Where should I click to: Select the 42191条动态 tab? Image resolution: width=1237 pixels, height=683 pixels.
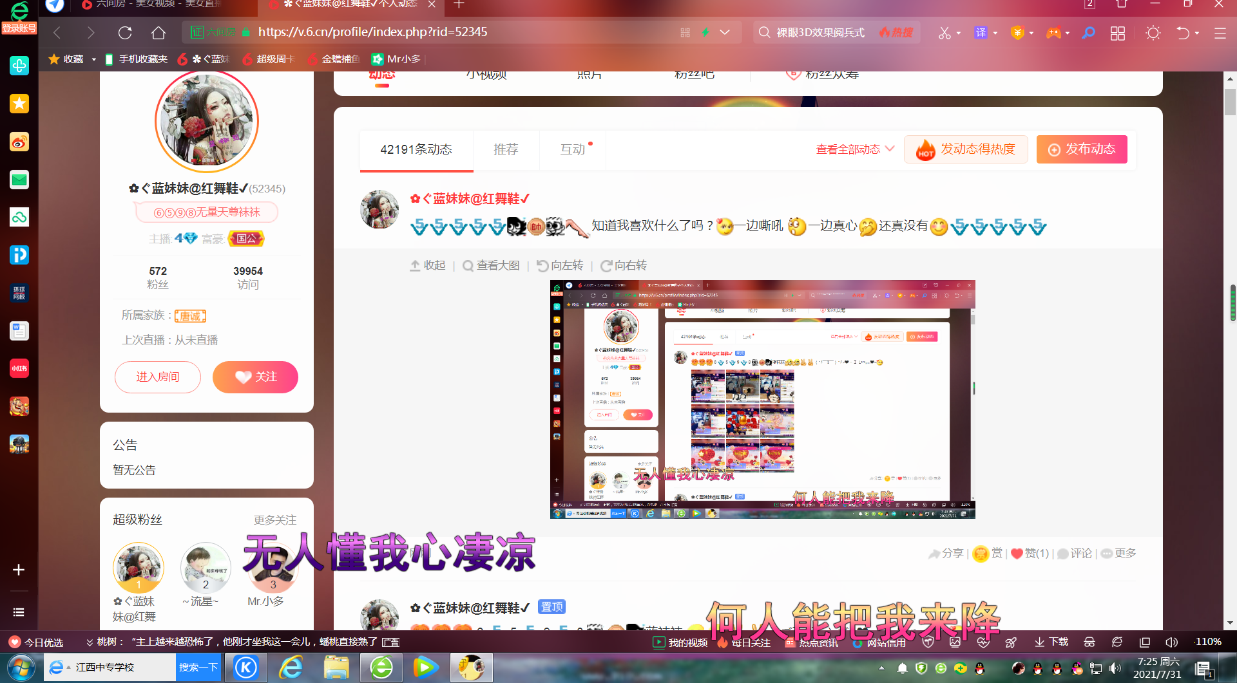416,149
